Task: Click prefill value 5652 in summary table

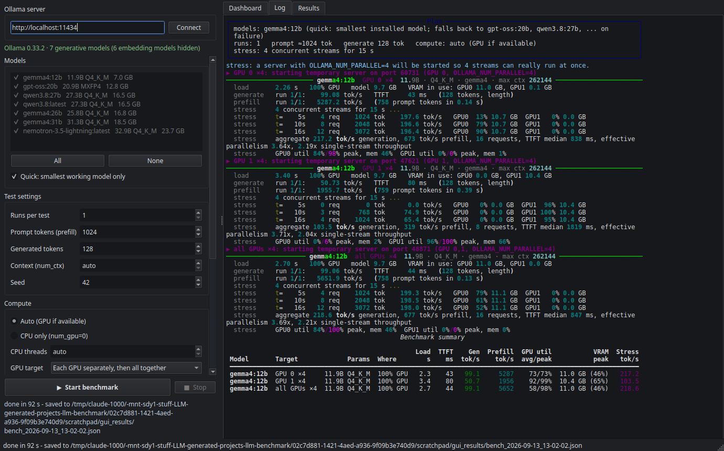Action: pyautogui.click(x=506, y=389)
